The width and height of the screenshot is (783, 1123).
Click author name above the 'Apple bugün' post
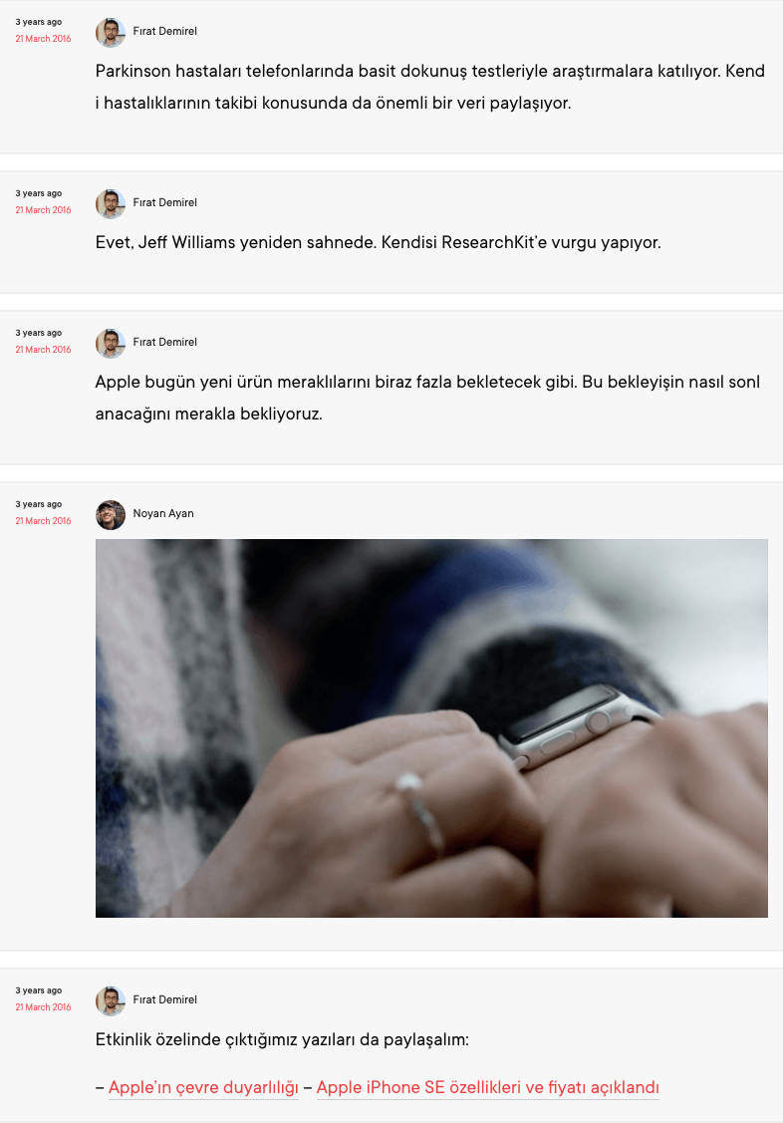(x=164, y=343)
